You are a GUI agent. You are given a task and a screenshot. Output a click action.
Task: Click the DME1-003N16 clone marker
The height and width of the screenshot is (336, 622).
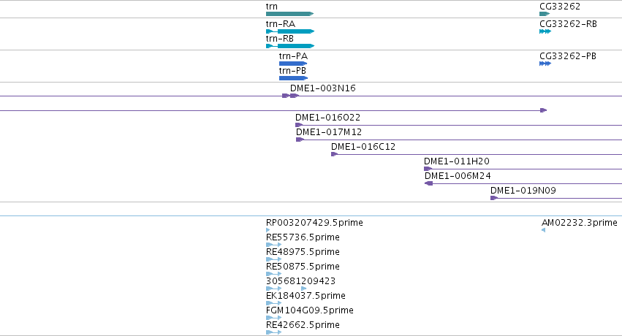290,96
